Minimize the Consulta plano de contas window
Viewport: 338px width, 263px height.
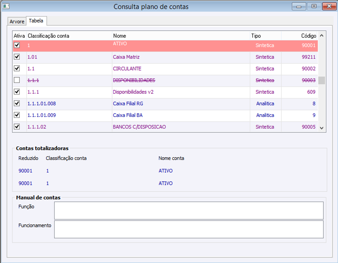pos(299,6)
